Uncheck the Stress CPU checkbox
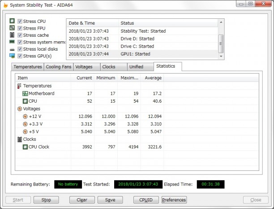The image size is (274, 209). tap(20, 22)
